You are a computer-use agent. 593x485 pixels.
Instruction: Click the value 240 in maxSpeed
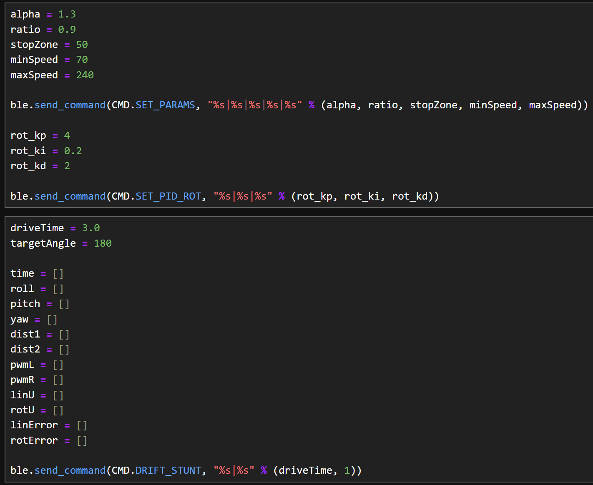point(85,75)
